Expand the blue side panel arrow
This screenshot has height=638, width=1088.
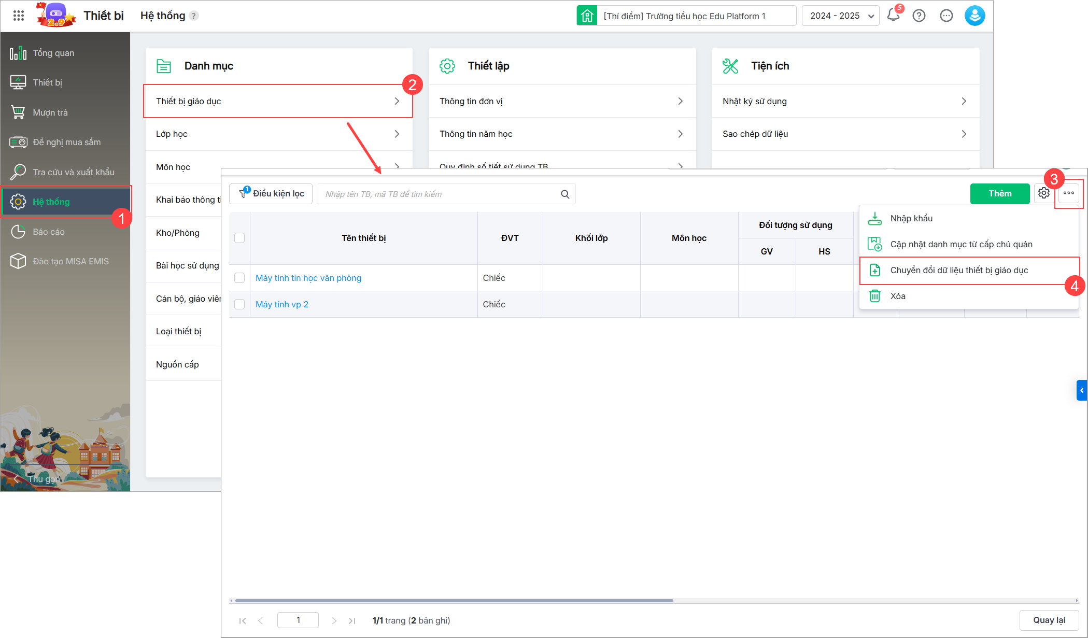click(x=1082, y=390)
